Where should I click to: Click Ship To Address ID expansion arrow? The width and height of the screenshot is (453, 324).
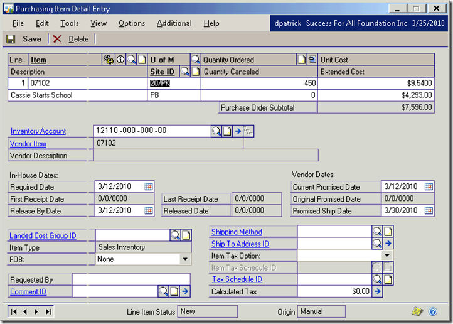pos(388,244)
